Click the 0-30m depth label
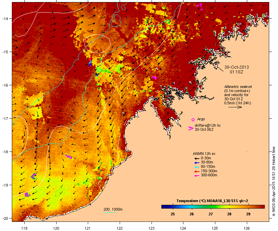The width and height of the screenshot is (278, 231). coord(206,158)
